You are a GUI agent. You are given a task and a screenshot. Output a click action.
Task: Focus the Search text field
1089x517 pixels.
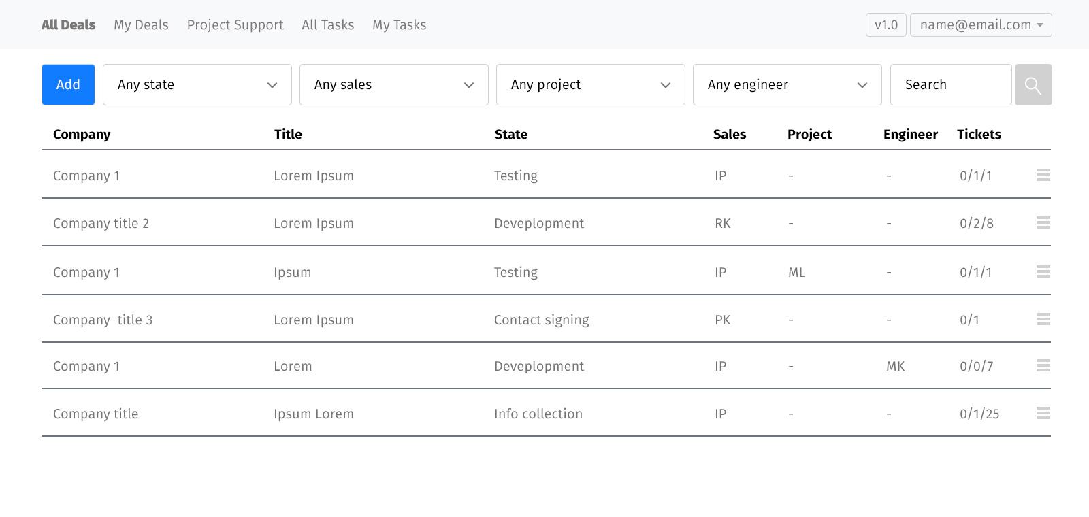click(950, 85)
